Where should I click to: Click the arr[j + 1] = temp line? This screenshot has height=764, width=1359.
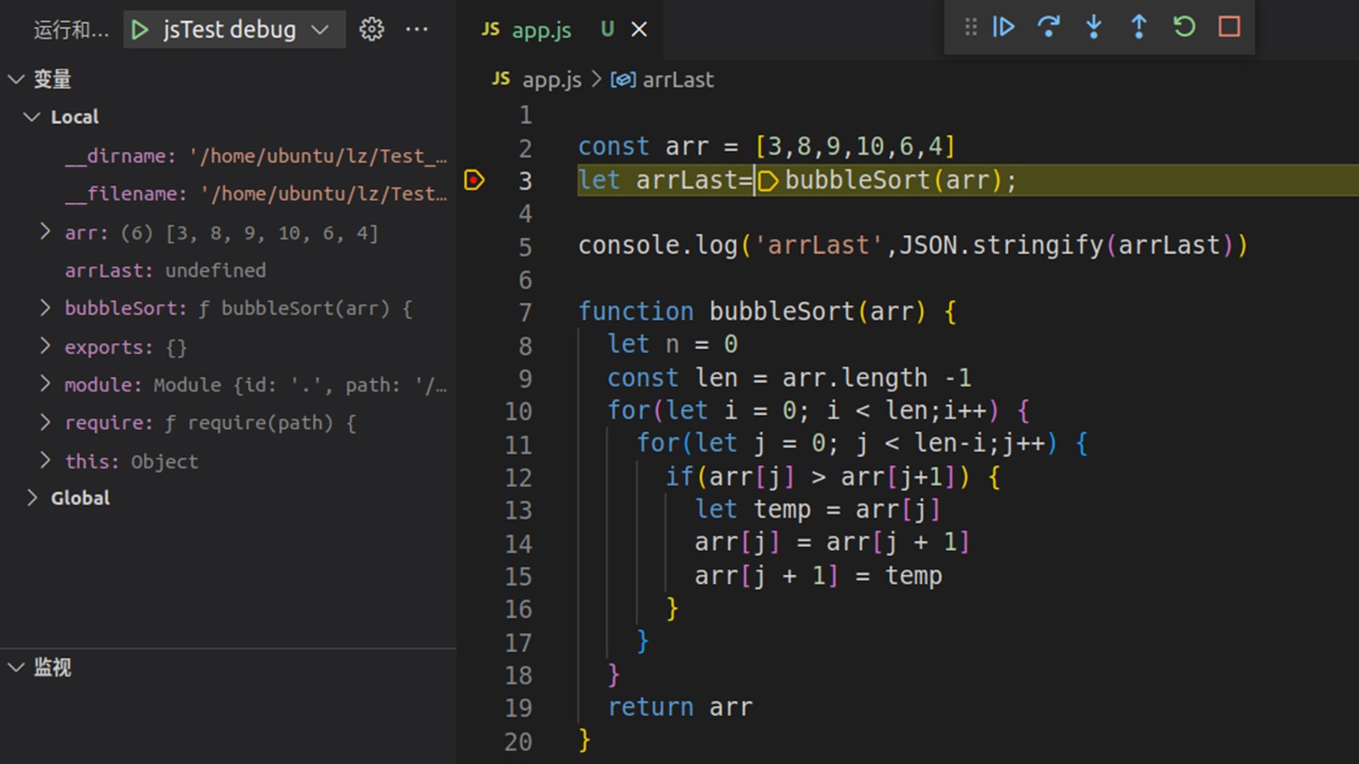818,576
